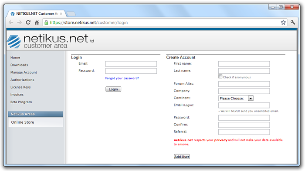This screenshot has width=305, height=171.
Task: Click into the First name field
Action: click(244, 64)
